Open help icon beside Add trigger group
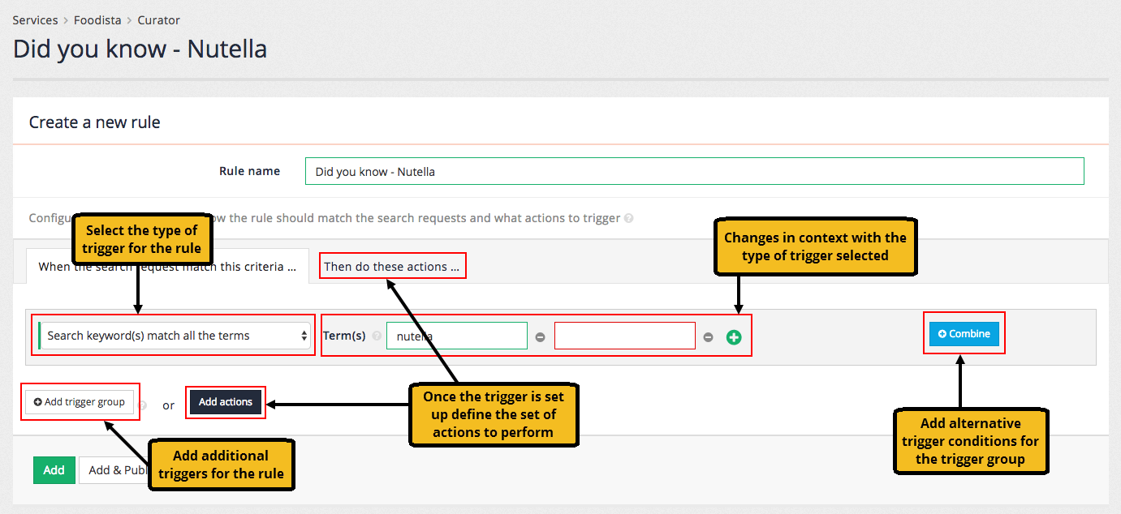Screen dimensions: 1121x514 143,405
